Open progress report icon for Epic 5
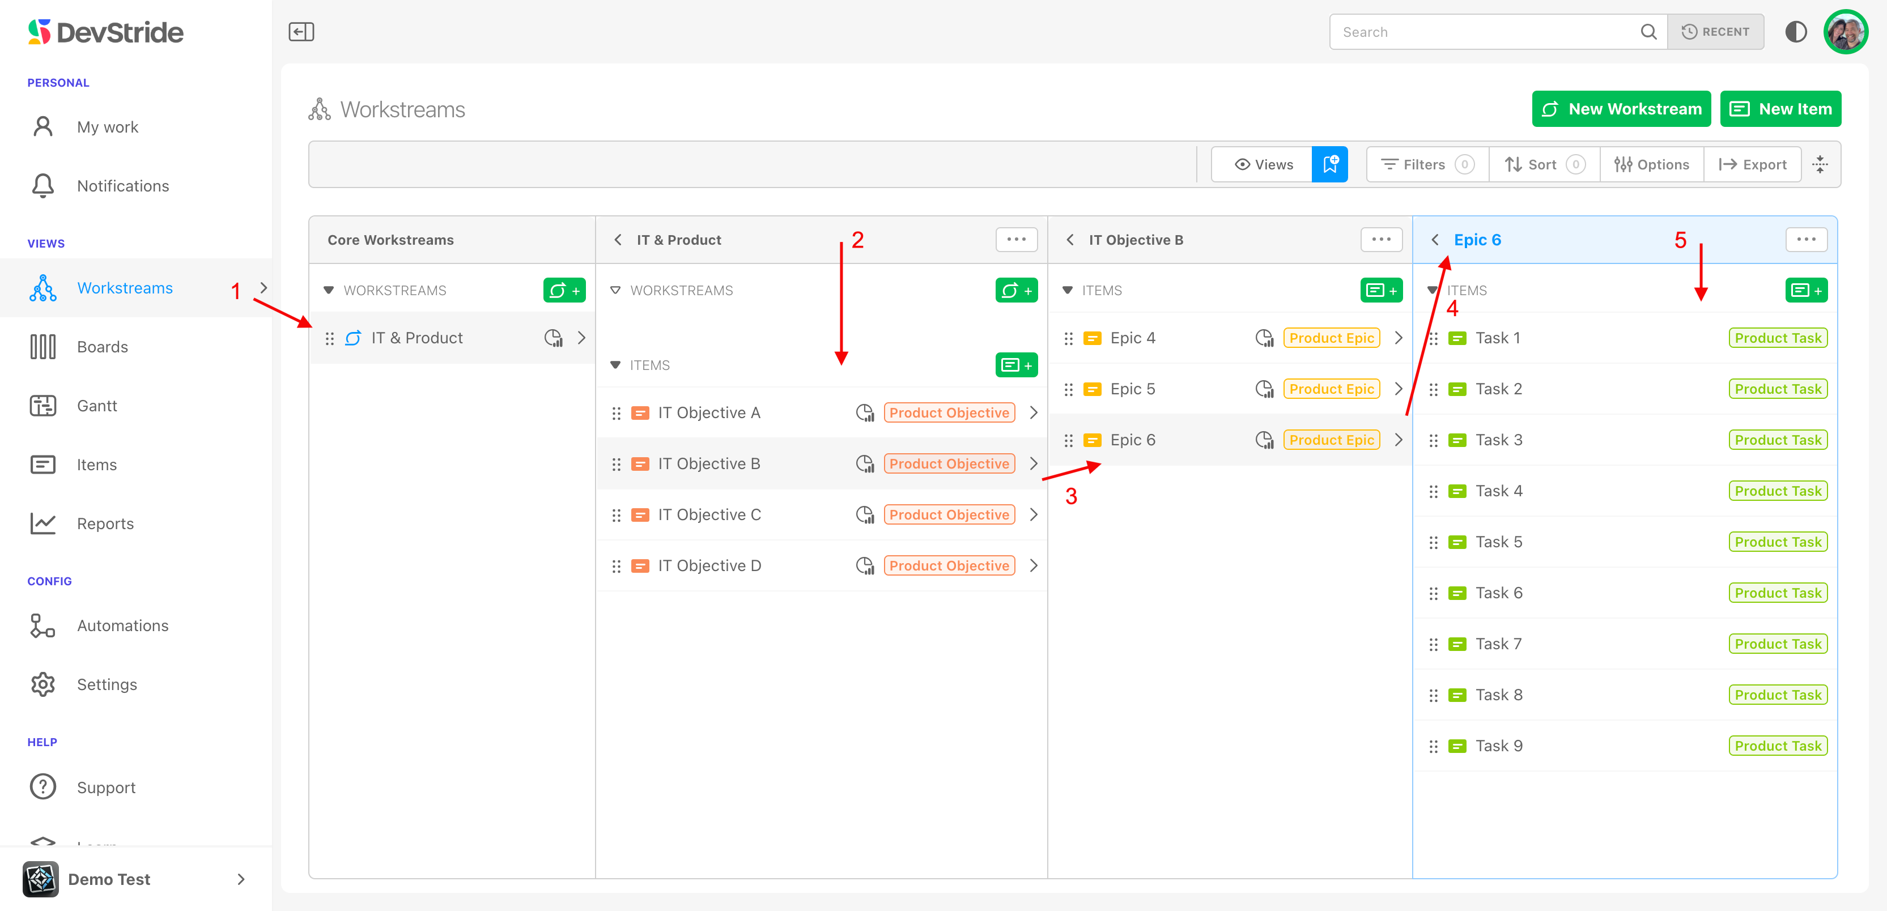The image size is (1887, 911). 1264,389
